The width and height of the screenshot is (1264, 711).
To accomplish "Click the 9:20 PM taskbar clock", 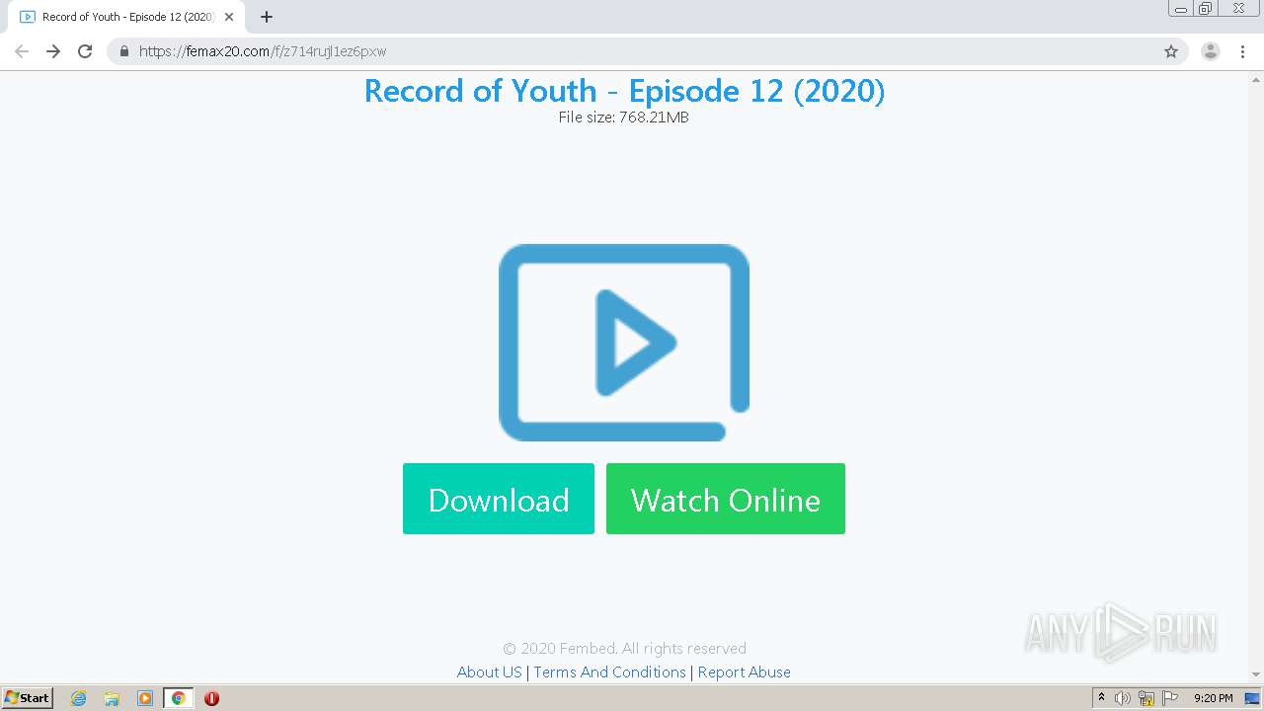I will (1213, 698).
